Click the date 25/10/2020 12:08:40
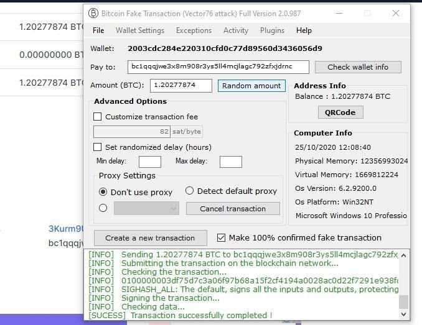The height and width of the screenshot is (325, 422). point(333,147)
